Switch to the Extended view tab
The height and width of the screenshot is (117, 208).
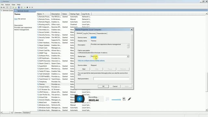(x=18, y=113)
